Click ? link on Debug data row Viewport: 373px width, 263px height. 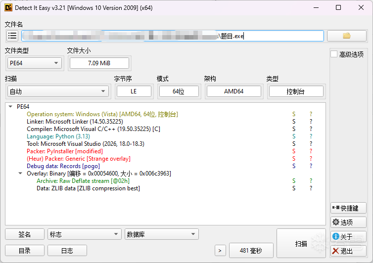coord(311,166)
